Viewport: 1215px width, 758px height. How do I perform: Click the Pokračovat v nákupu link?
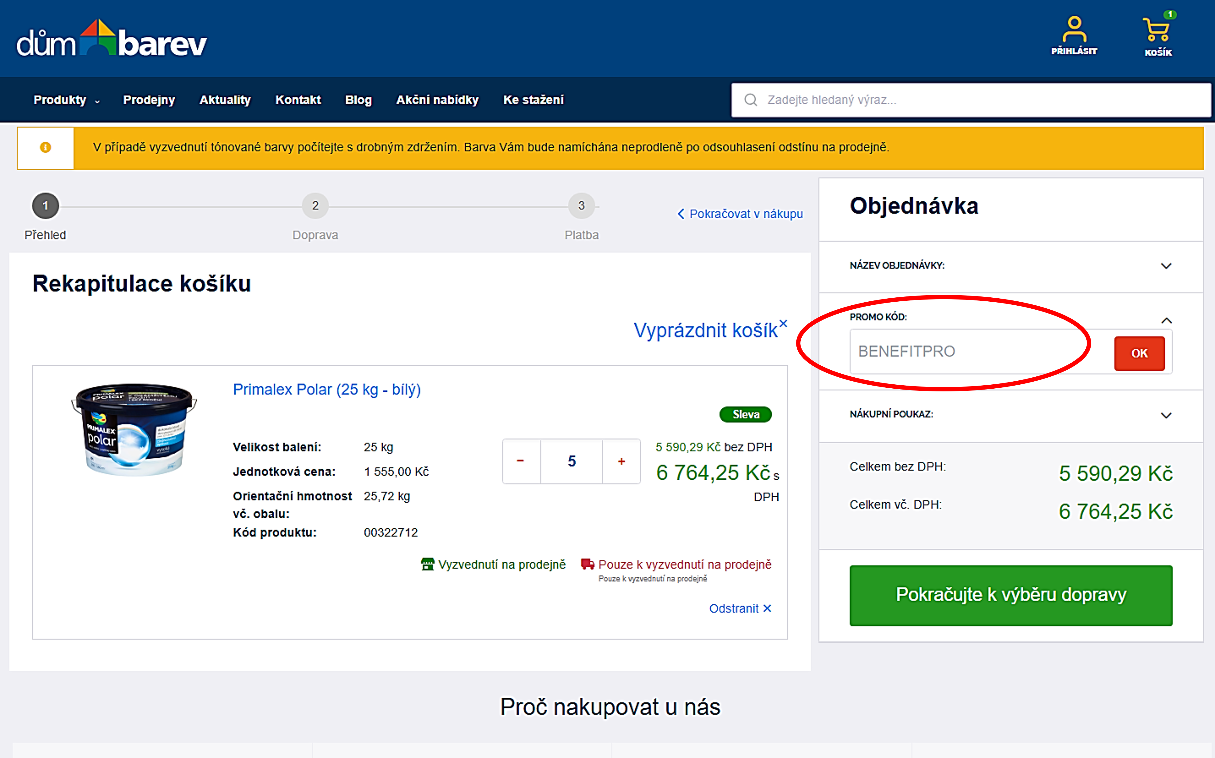[740, 214]
